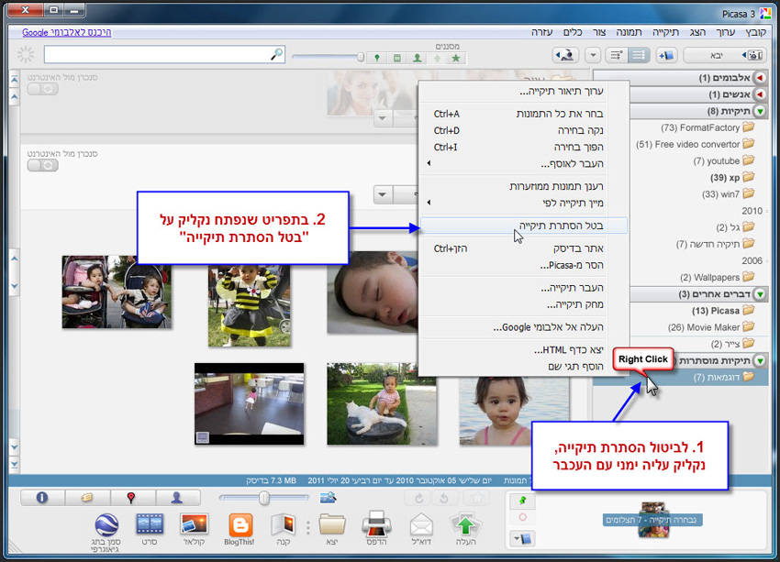
Task: Click the Import (יבא) button
Action: point(725,55)
